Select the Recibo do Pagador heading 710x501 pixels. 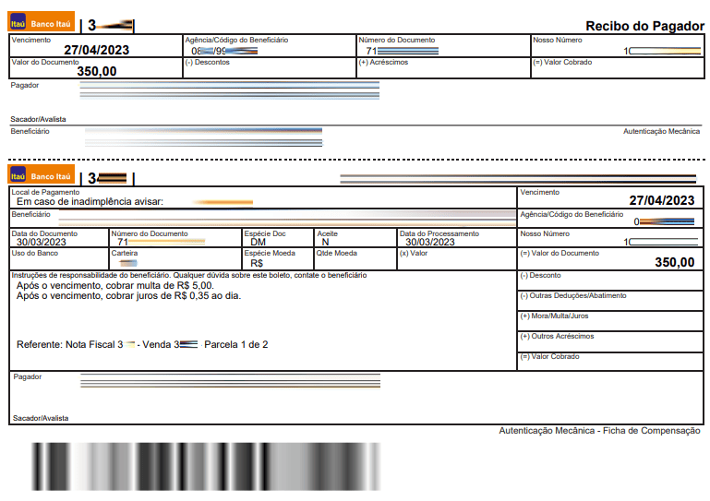[644, 26]
